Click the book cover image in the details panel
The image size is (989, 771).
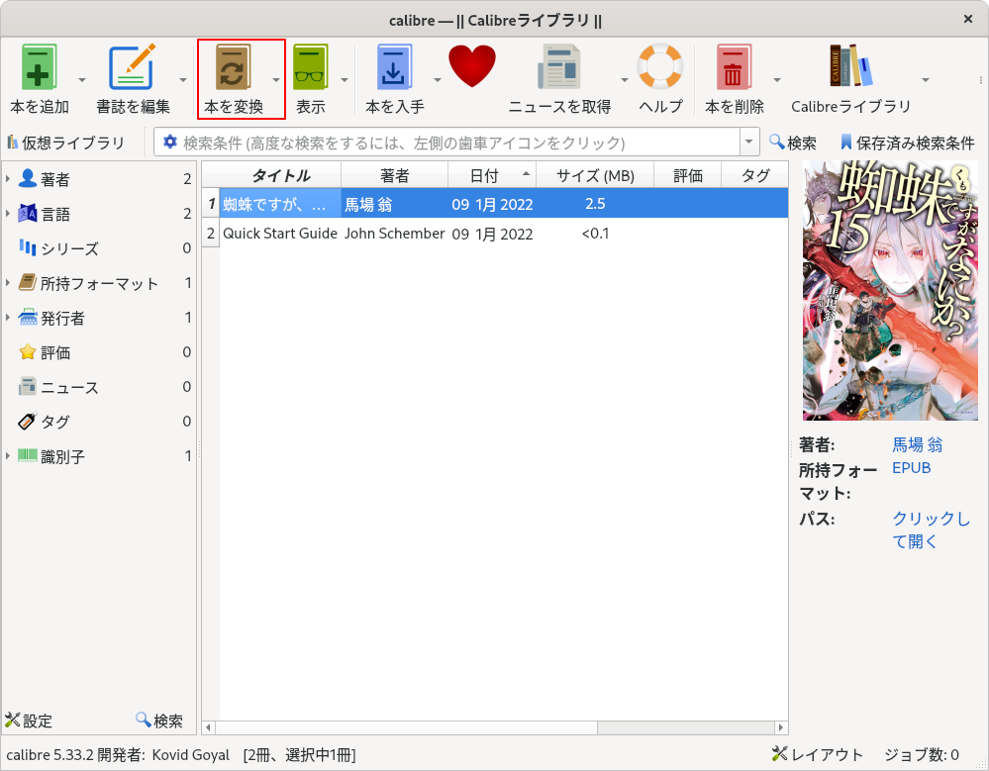pyautogui.click(x=890, y=291)
